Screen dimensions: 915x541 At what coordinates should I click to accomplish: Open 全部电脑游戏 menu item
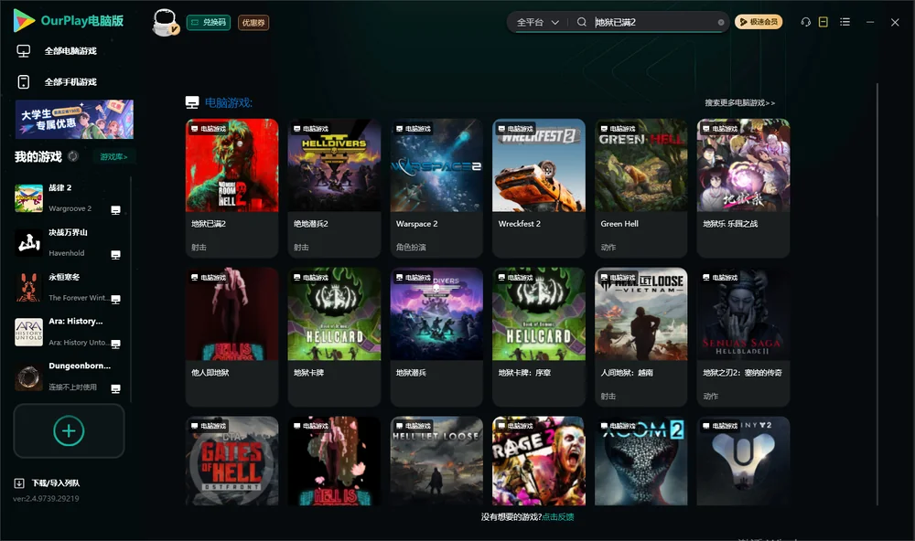click(x=70, y=51)
